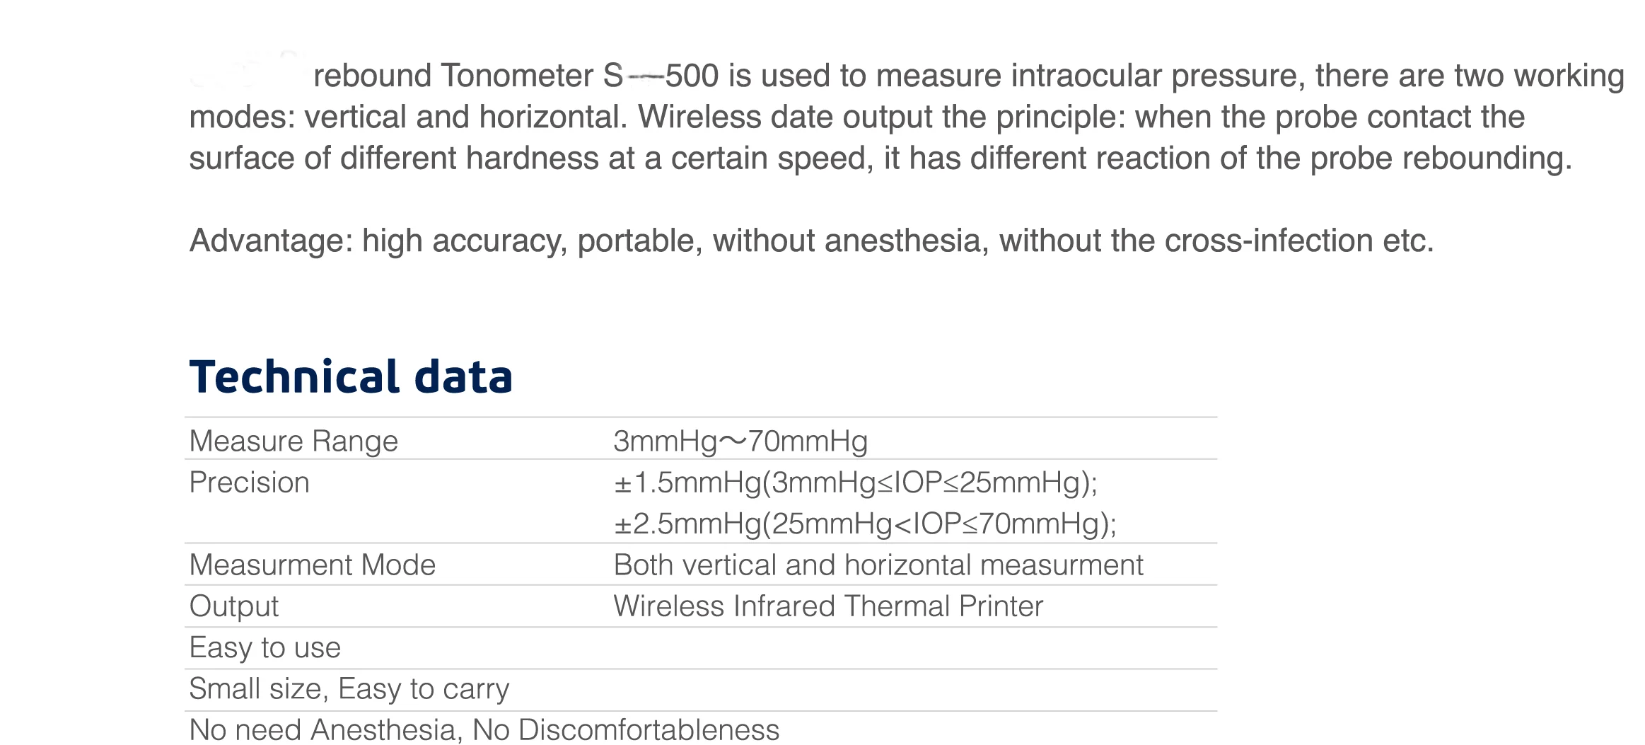Click the Technical data heading

click(x=351, y=376)
